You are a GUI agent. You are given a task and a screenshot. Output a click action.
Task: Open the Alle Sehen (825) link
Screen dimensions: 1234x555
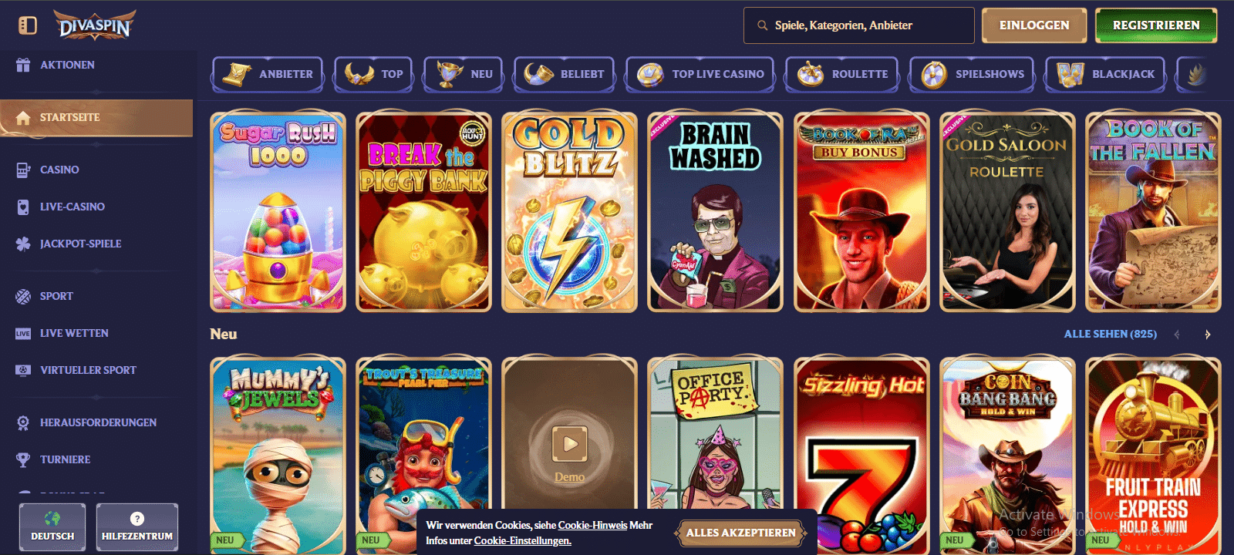[x=1111, y=334]
